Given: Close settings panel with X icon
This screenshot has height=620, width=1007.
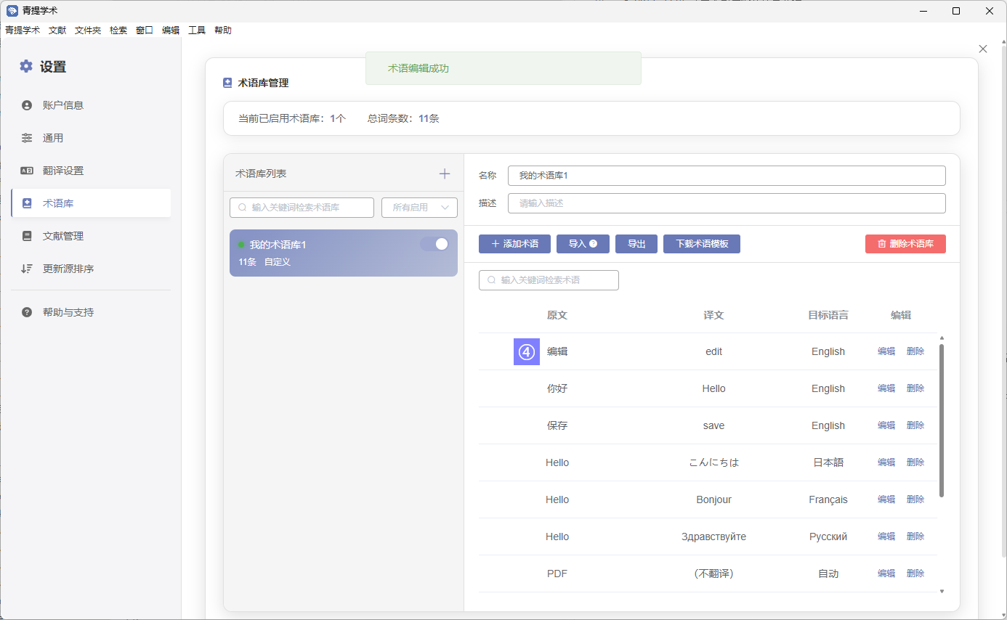Looking at the screenshot, I should tap(983, 49).
